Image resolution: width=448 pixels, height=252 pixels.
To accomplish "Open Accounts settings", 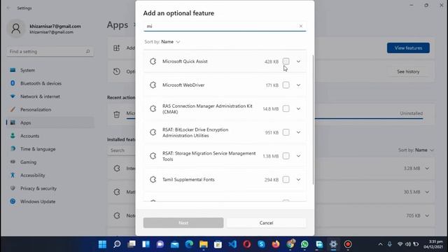I will [x=50, y=136].
